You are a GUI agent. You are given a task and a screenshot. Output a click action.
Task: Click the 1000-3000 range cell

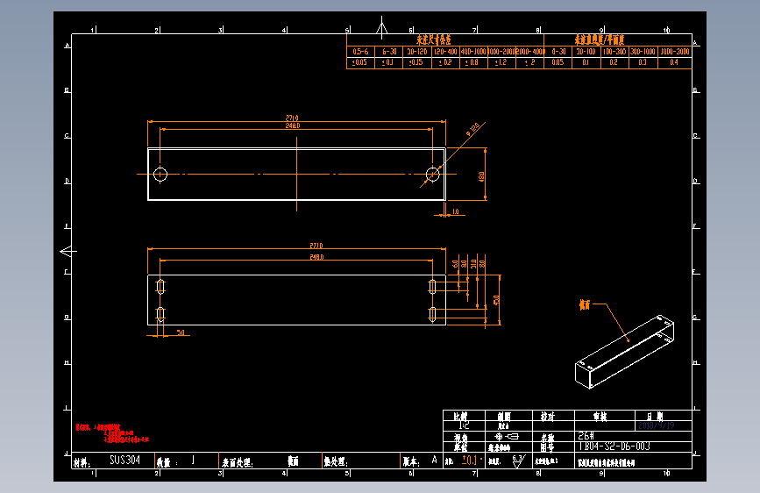(674, 52)
